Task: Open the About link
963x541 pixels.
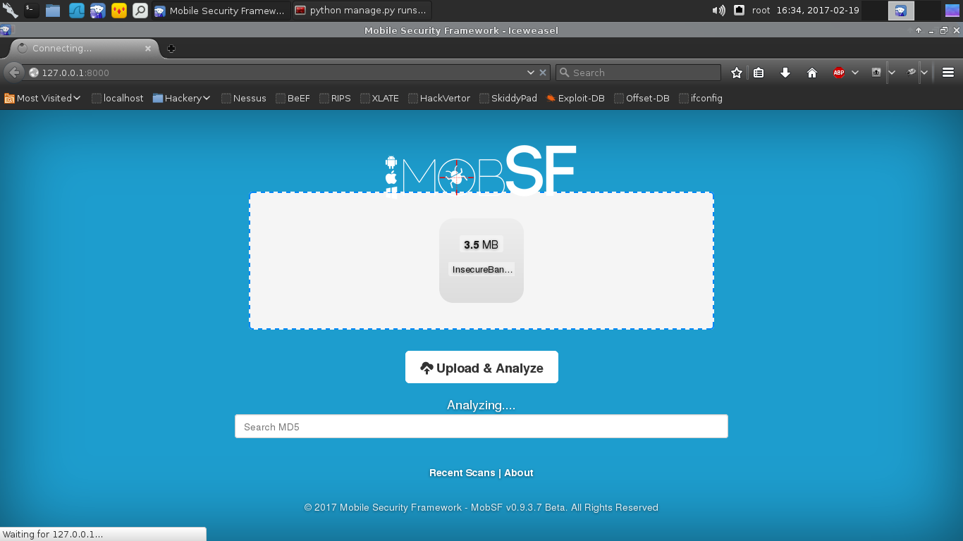Action: tap(519, 473)
